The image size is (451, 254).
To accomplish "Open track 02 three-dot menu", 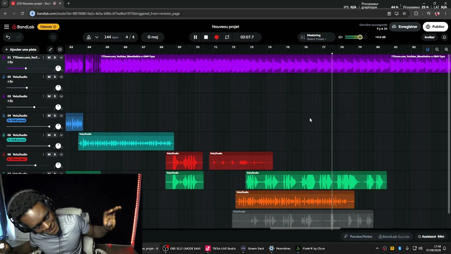I will [43, 77].
